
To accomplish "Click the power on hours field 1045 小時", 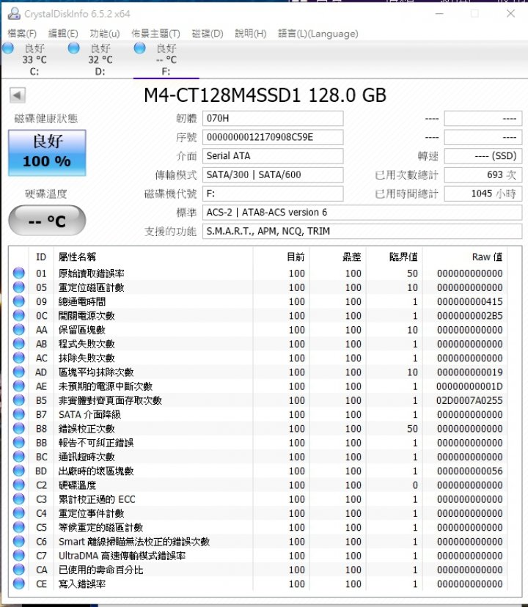I will (483, 194).
